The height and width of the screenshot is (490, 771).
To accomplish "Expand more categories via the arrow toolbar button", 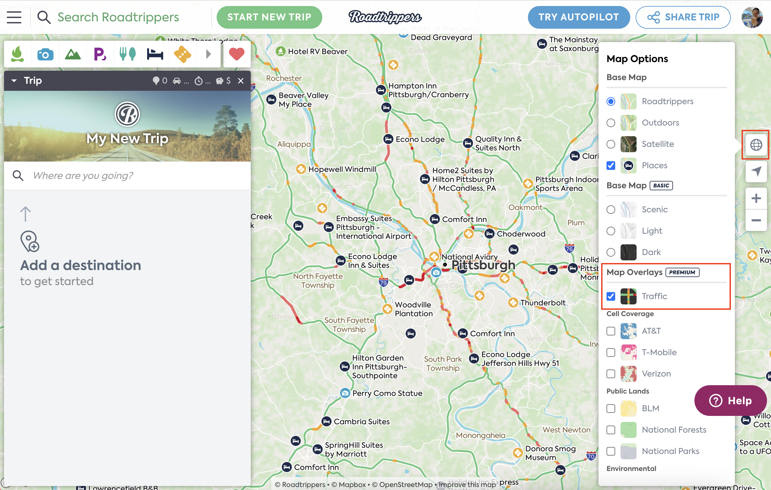I will tap(209, 54).
